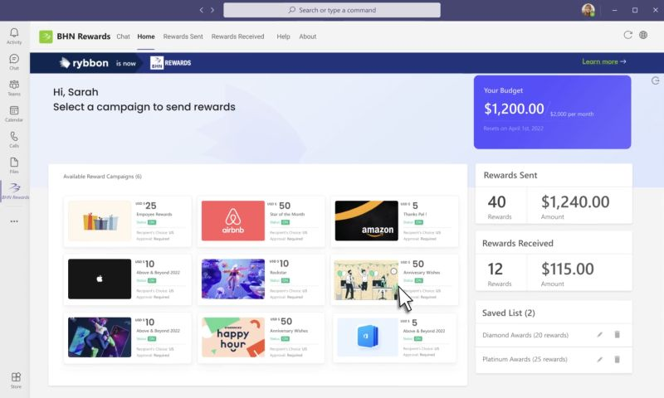The image size is (664, 398).
Task: Open the Platinum Awards (25 rewards) list
Action: tap(525, 359)
